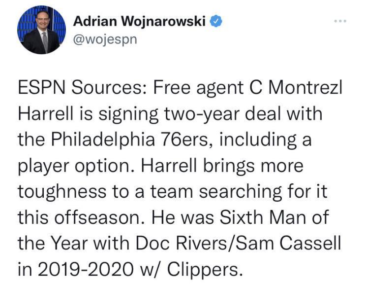Open the three-dot more options menu
Screen dimensions: 365x285
click(340, 21)
